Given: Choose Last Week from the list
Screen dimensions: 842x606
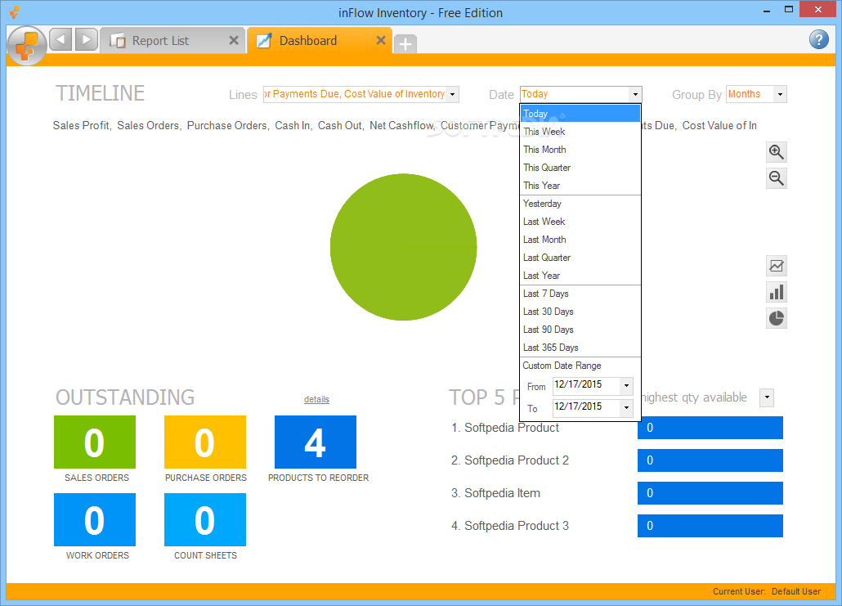Looking at the screenshot, I should click(580, 222).
